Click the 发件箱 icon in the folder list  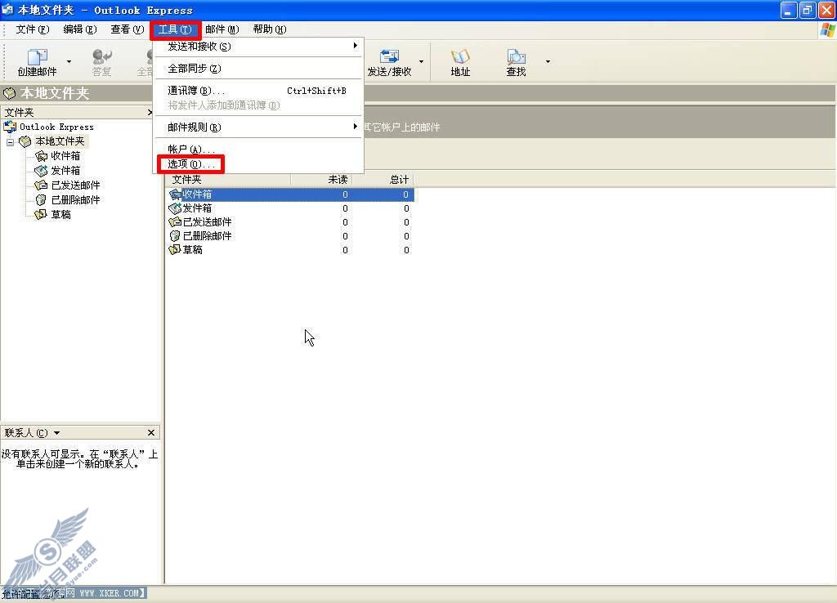175,208
